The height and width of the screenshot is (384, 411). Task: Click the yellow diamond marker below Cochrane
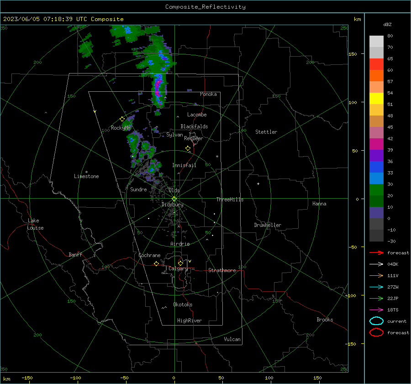tap(156, 263)
